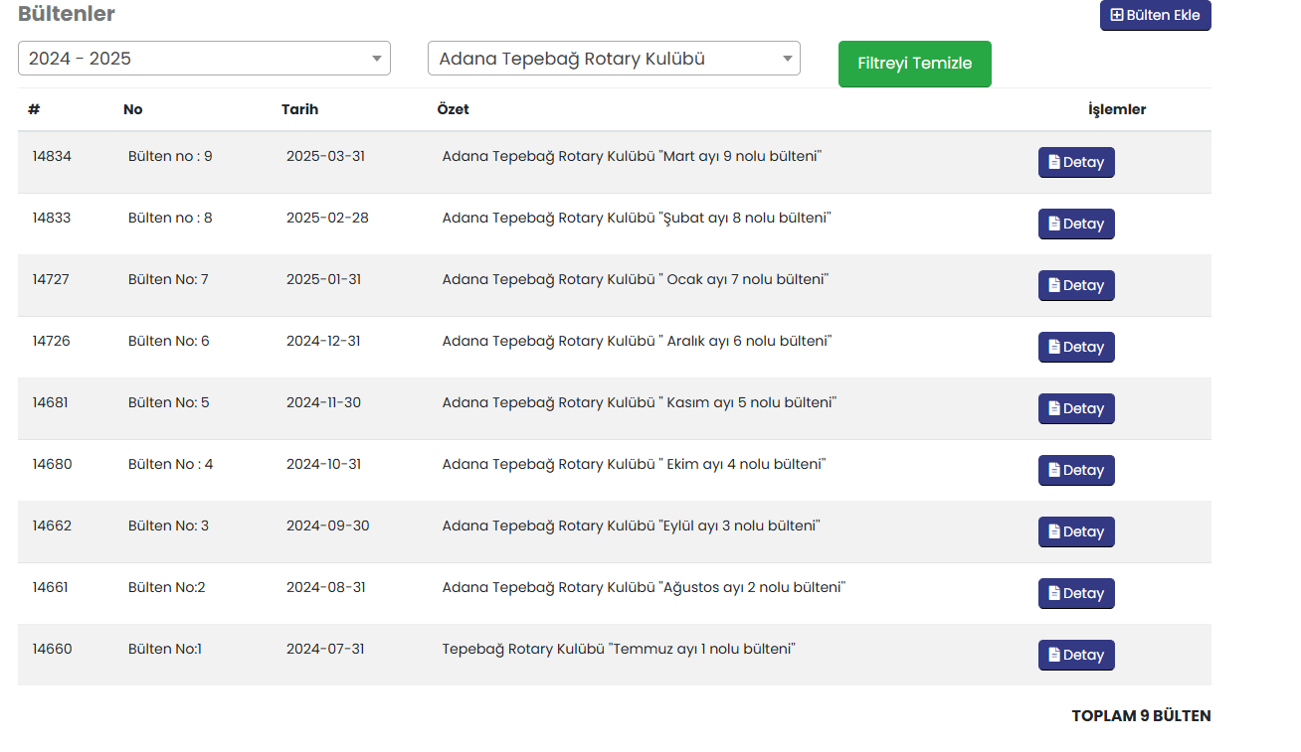Image resolution: width=1301 pixels, height=752 pixels.
Task: Select ID cell 14680
Action: [52, 464]
